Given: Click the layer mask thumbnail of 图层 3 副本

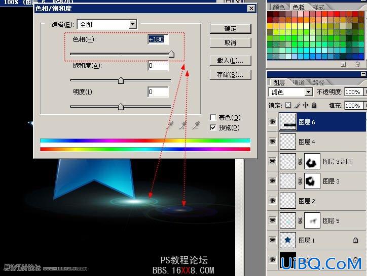Looking at the screenshot, I should point(312,161).
